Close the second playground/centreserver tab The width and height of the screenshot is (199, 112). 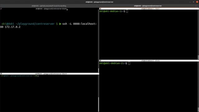[x=196, y=6]
